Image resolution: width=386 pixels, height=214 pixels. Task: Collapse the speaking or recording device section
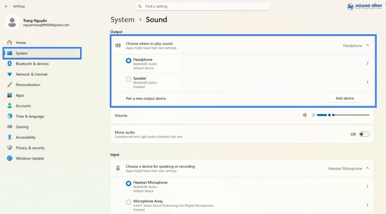[x=368, y=169]
